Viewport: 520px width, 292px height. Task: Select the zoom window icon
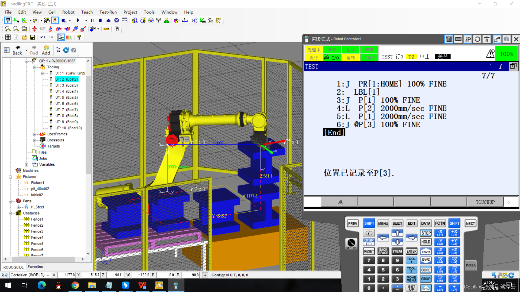pos(24,29)
